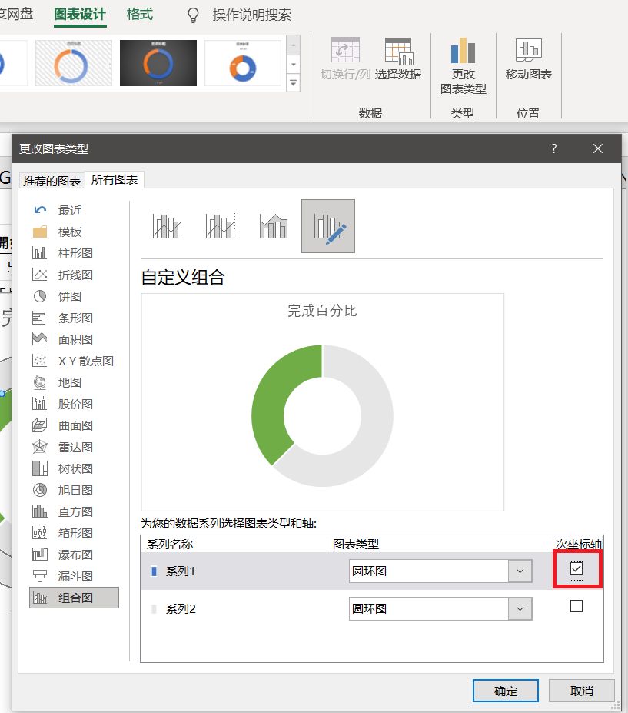Screen dimensions: 628x713
Task: Choose Templates (模板) chart category
Action: pos(74,232)
